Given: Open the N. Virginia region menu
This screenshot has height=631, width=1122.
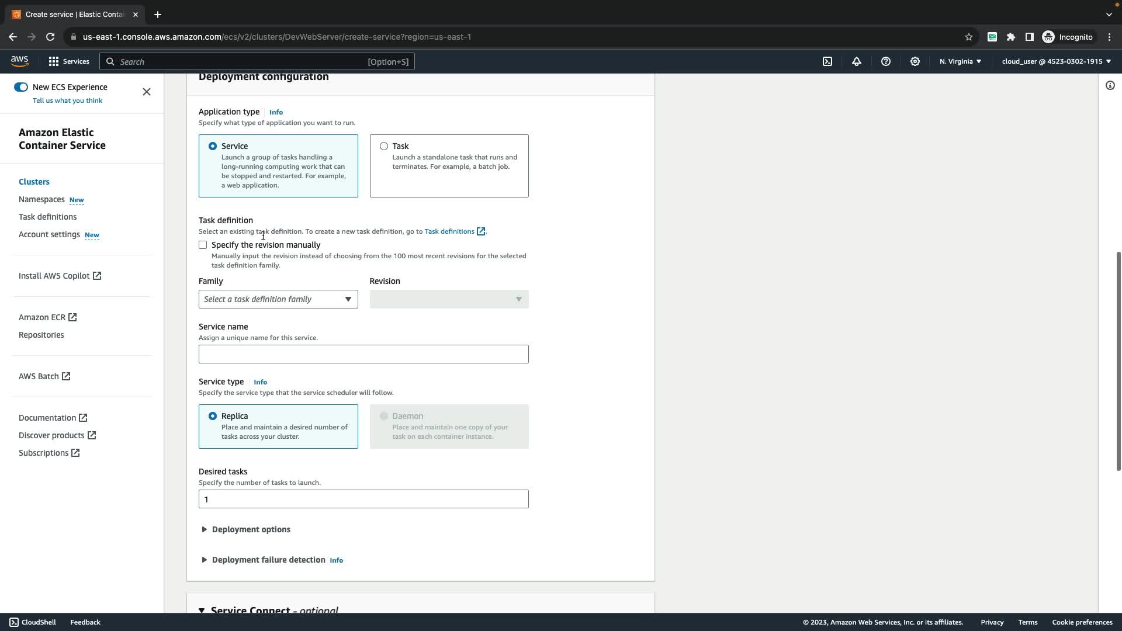Looking at the screenshot, I should [960, 61].
